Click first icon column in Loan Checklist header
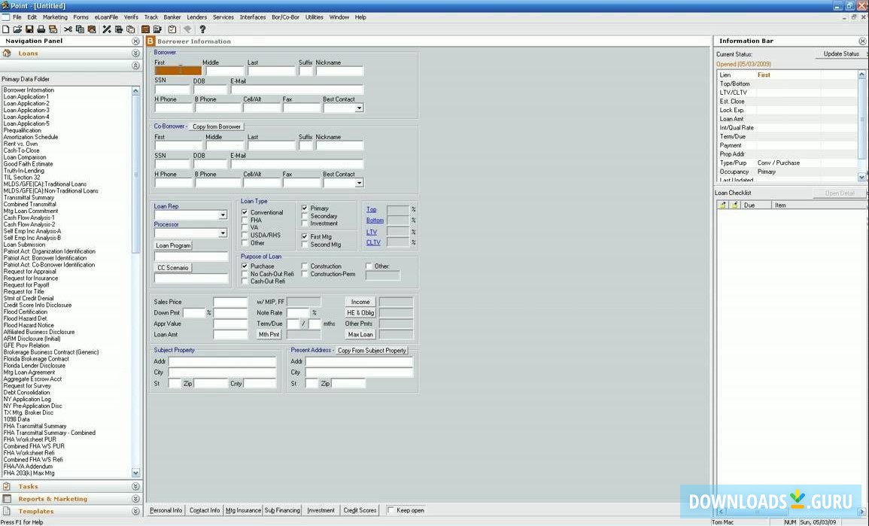The image size is (869, 526). pyautogui.click(x=722, y=205)
